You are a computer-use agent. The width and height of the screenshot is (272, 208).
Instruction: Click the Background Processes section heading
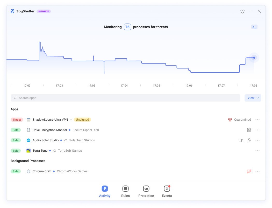tap(28, 161)
